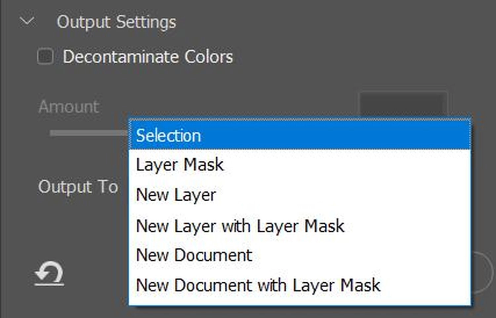Select New Document from the list
This screenshot has height=318, width=496.
click(x=300, y=255)
